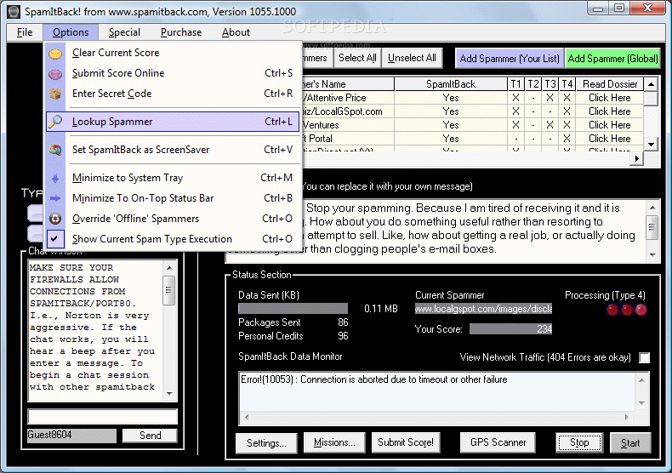This screenshot has width=672, height=473.
Task: Choose Clear Current Score from Options menu
Action: (174, 53)
